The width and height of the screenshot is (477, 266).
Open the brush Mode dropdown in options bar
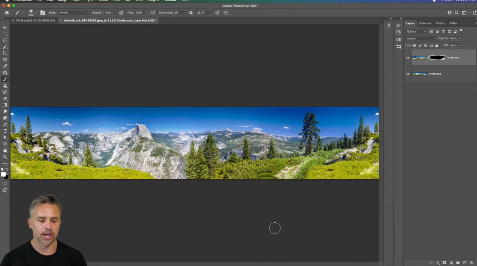(73, 12)
